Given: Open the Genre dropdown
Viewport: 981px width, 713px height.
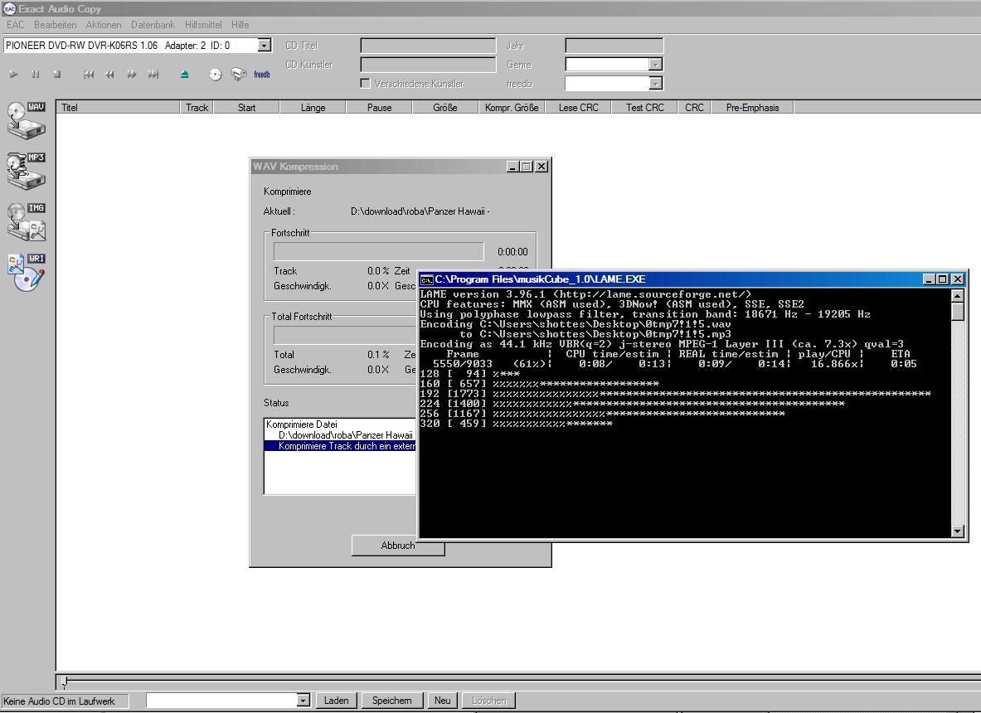Looking at the screenshot, I should click(655, 65).
